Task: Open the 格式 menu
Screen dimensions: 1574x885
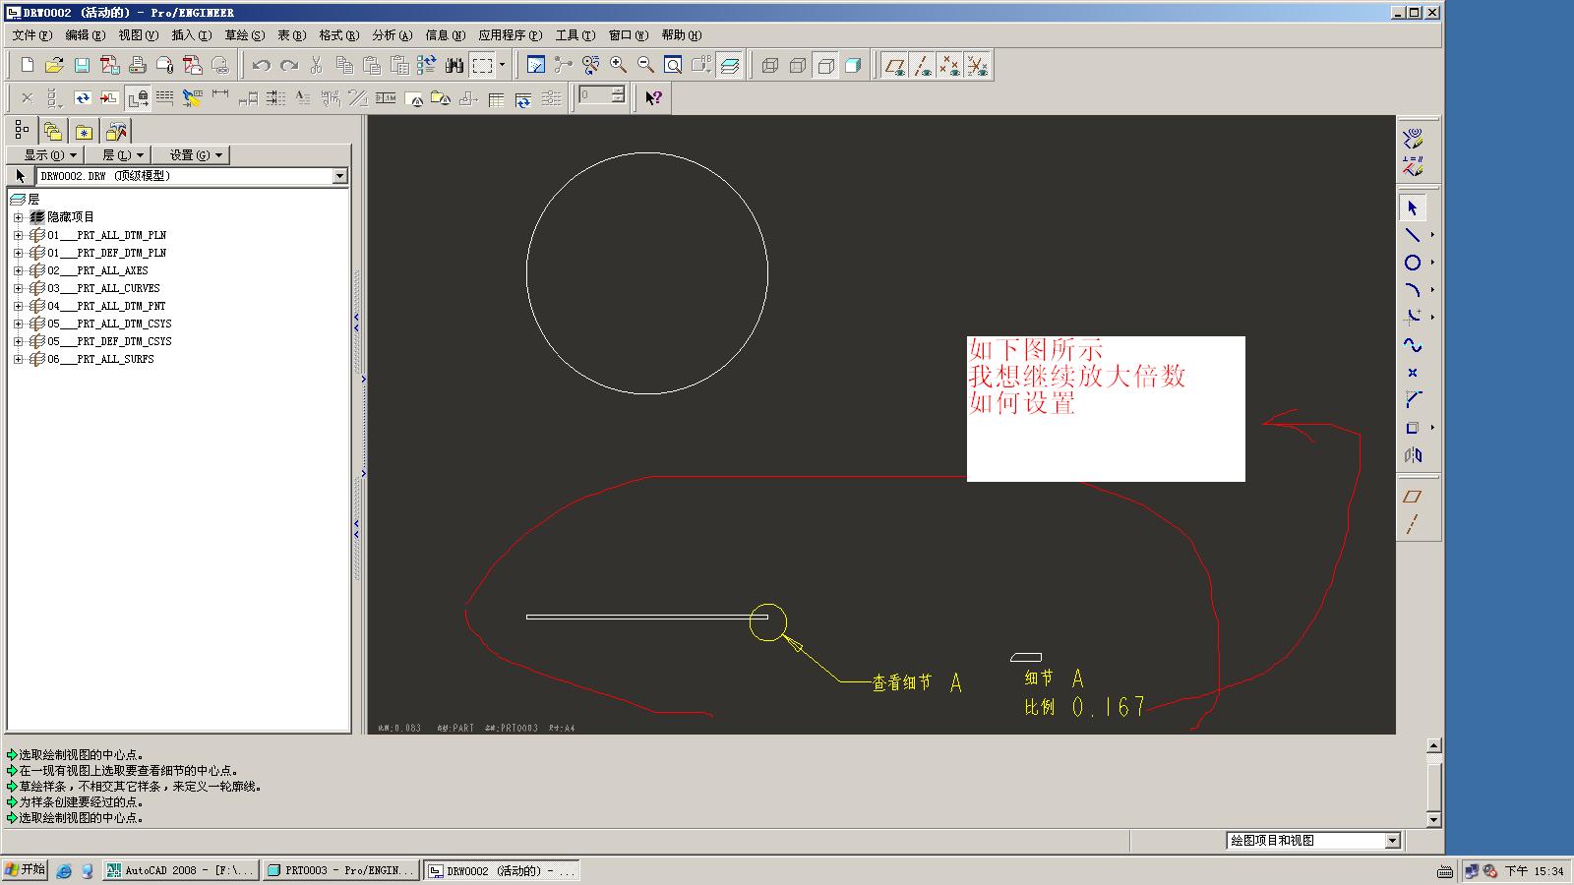Action: tap(339, 35)
